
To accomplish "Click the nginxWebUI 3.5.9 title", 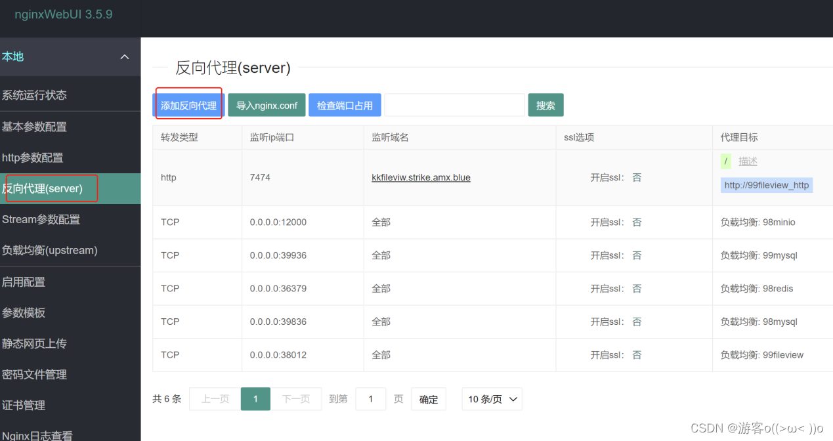I will click(64, 14).
